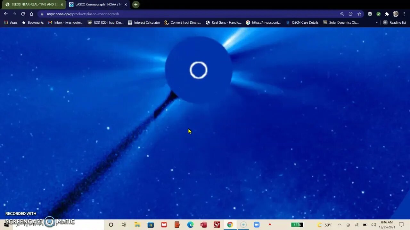Close the SEEDS Near-Real-Time tab
This screenshot has height=230, width=410.
tap(62, 4)
